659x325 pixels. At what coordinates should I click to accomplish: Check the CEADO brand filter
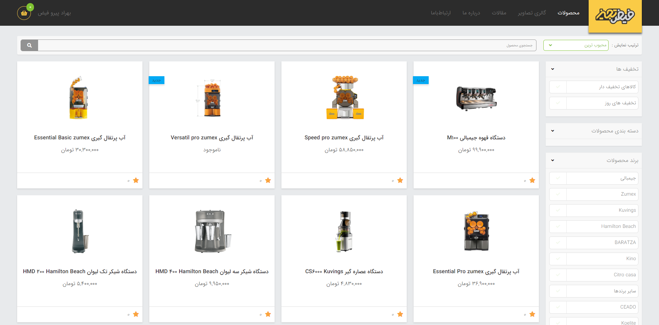pos(558,307)
